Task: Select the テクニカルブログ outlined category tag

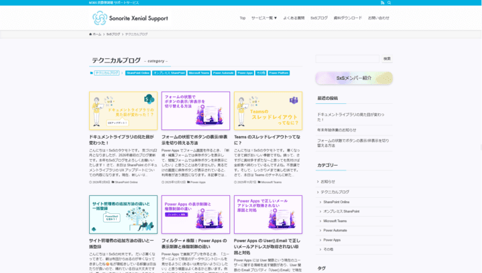Action: 107,73
